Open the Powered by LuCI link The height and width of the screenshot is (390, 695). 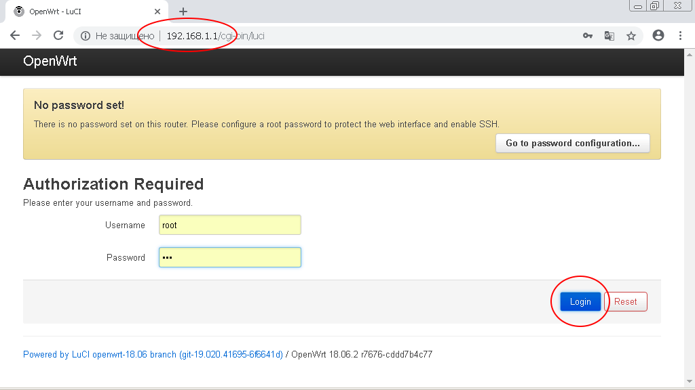153,354
